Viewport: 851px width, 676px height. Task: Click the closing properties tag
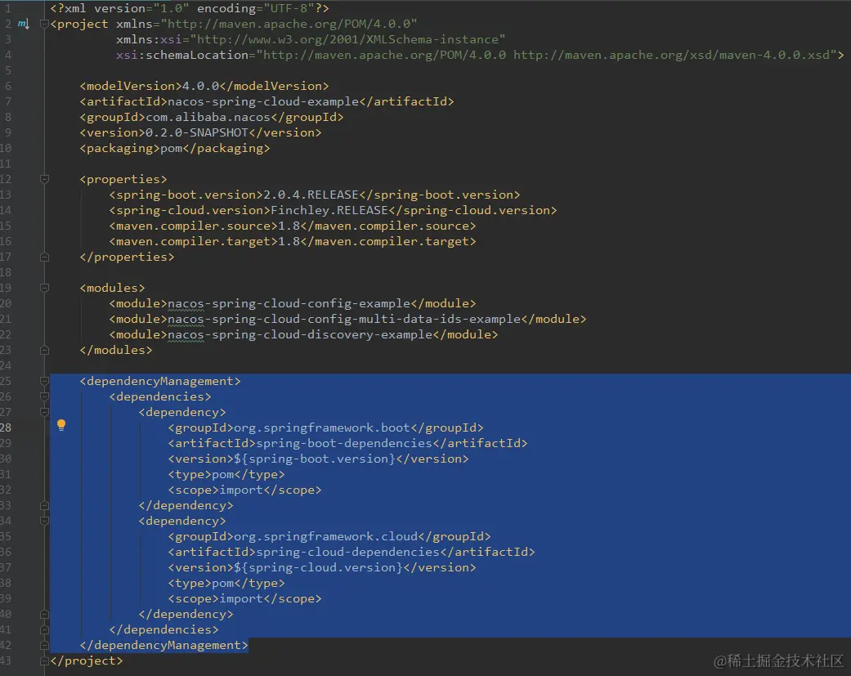tap(127, 257)
